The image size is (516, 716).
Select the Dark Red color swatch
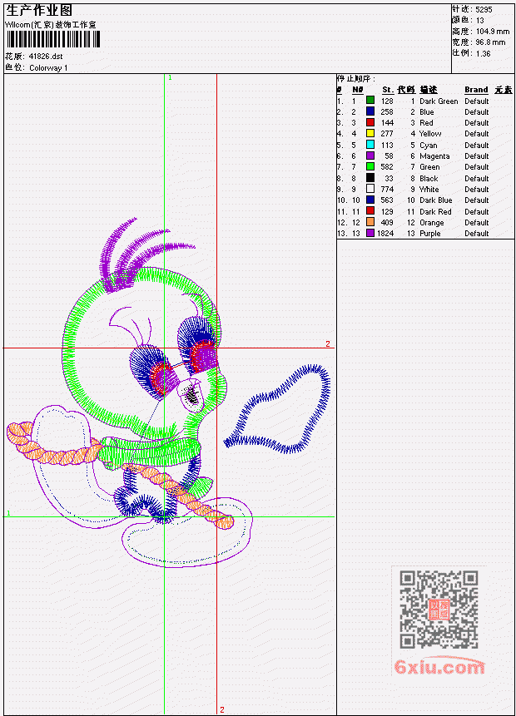point(370,211)
